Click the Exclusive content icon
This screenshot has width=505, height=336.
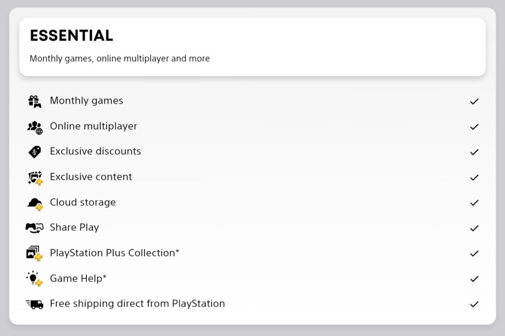[x=34, y=177]
